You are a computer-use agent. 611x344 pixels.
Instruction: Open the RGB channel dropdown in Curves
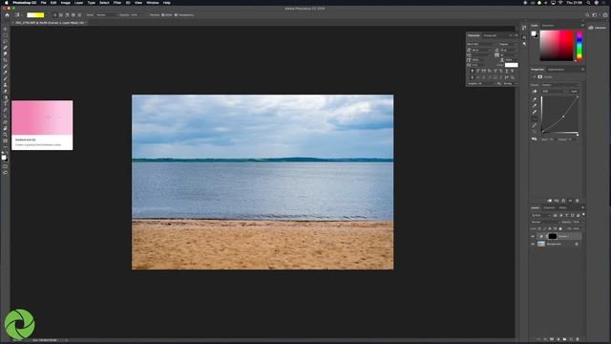click(554, 92)
